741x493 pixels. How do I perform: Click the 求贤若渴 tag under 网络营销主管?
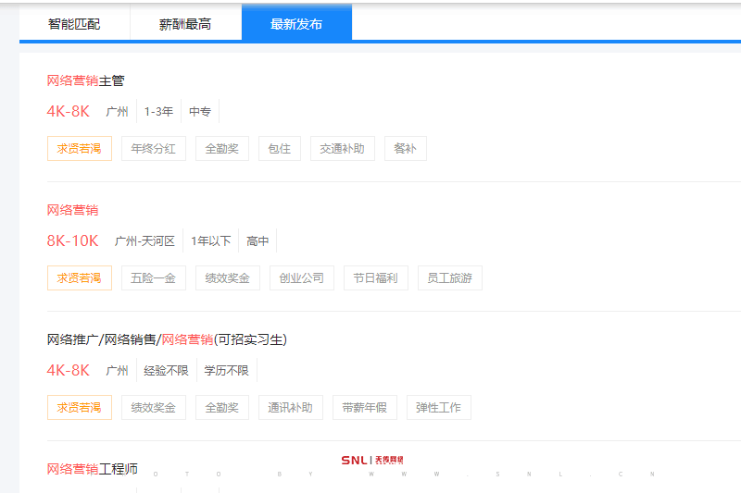(79, 148)
